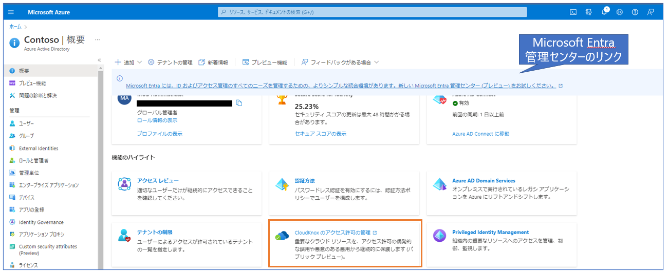This screenshot has width=668, height=273.
Task: Expand フィードバックがある場合 dropdown
Action: click(340, 62)
